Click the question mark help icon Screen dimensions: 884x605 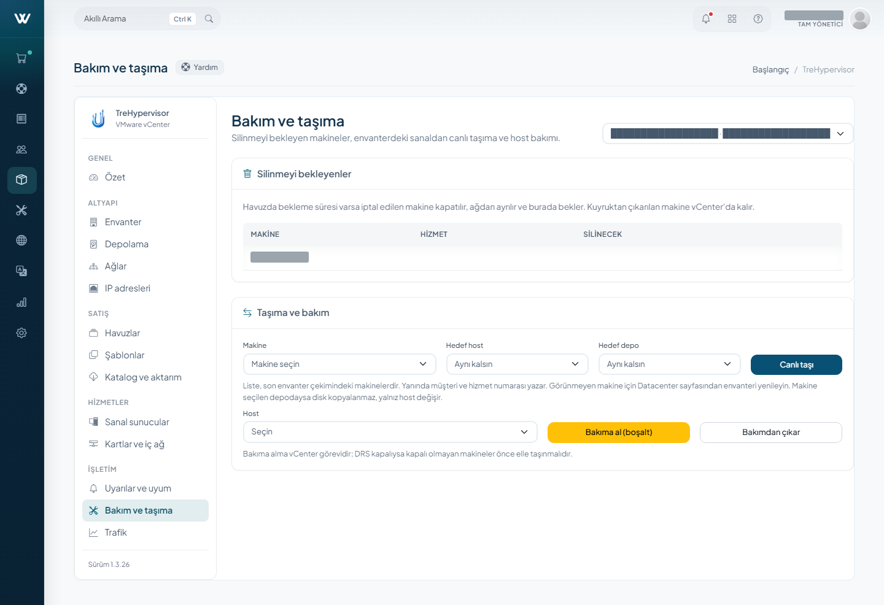(x=758, y=19)
